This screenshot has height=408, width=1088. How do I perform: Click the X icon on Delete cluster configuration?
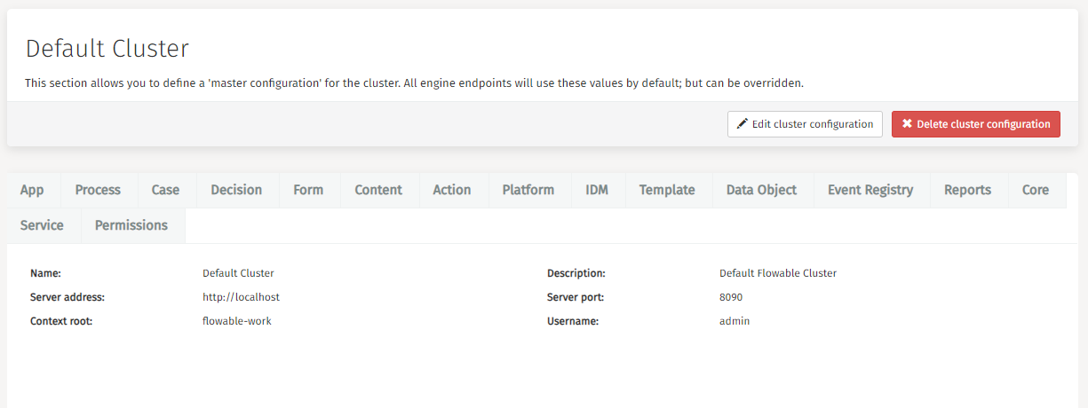907,124
